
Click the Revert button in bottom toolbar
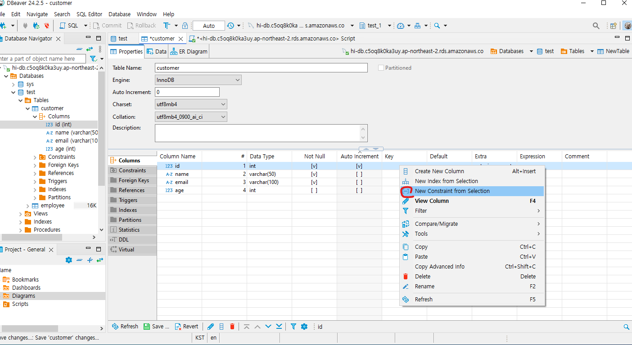click(186, 327)
